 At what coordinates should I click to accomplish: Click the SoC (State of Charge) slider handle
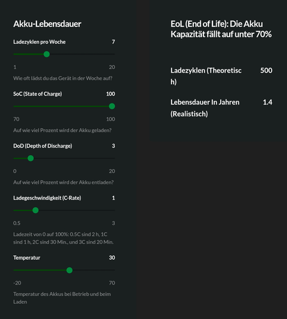112,106
